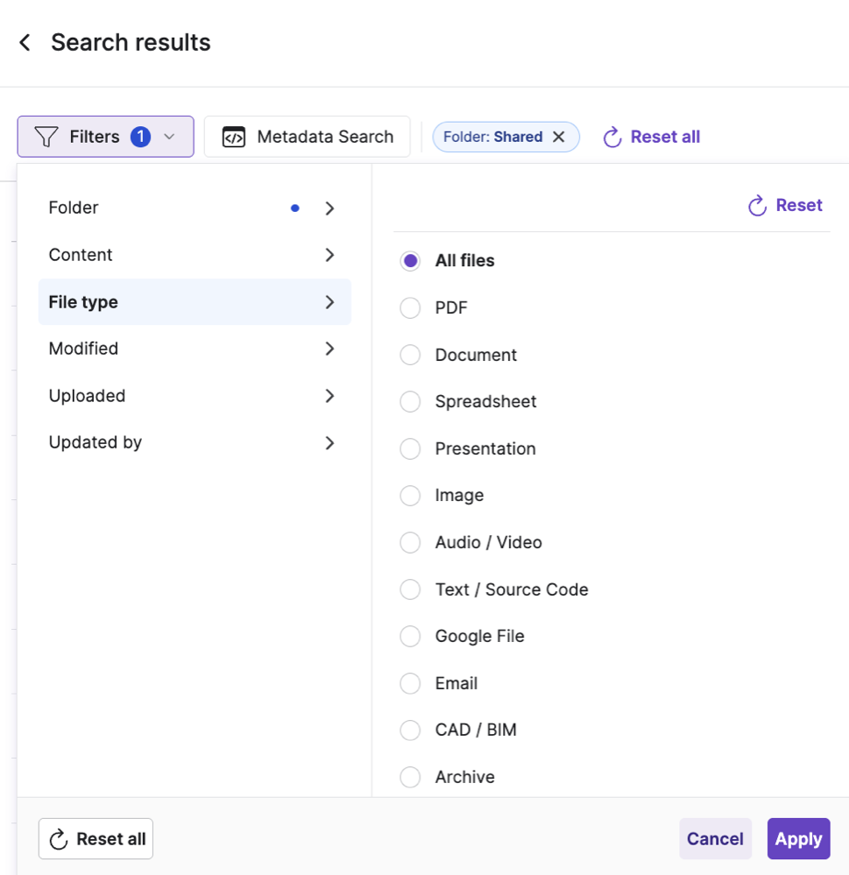
Task: Click the back arrow beside Search results
Action: pos(25,42)
